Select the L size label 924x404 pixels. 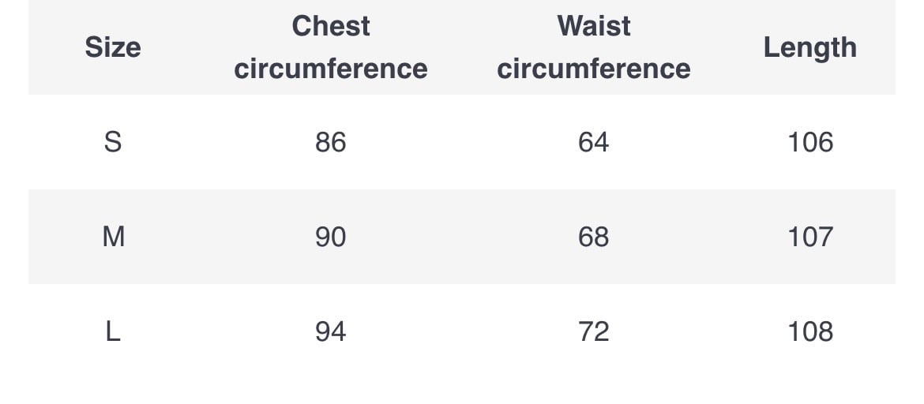pos(113,331)
